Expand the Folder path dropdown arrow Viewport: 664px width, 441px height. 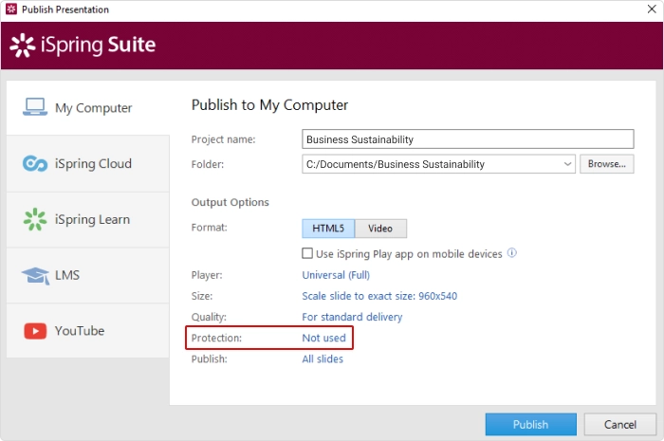point(567,164)
